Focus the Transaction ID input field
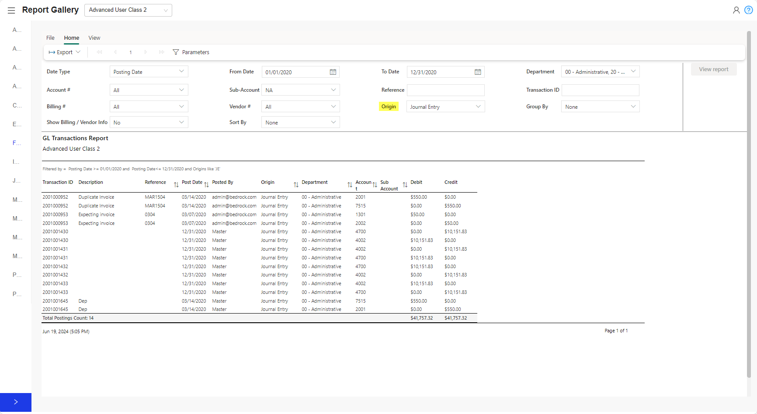This screenshot has height=414, width=757. [x=601, y=90]
